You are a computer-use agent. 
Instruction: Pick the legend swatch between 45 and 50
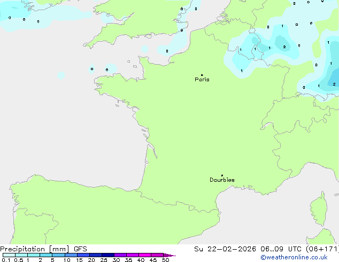tap(157, 255)
